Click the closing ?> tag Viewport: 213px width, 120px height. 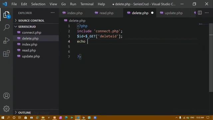[79, 57]
